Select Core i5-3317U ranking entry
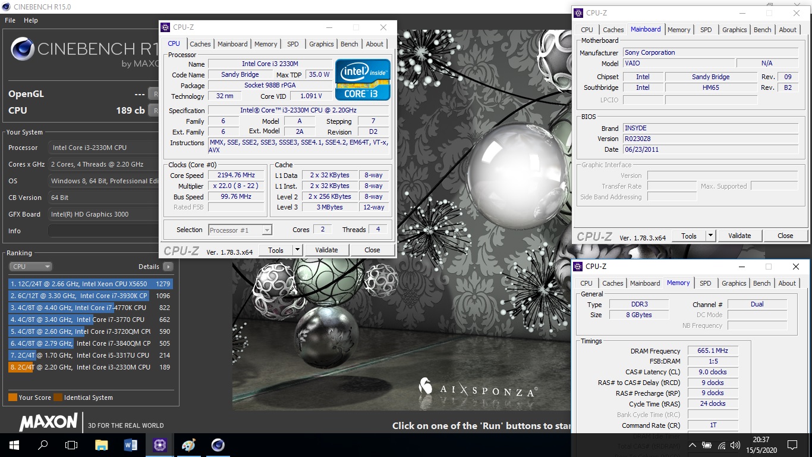The image size is (812, 457). 90,355
